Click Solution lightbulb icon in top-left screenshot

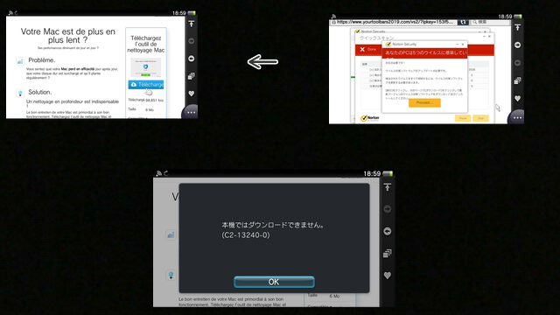20,93
